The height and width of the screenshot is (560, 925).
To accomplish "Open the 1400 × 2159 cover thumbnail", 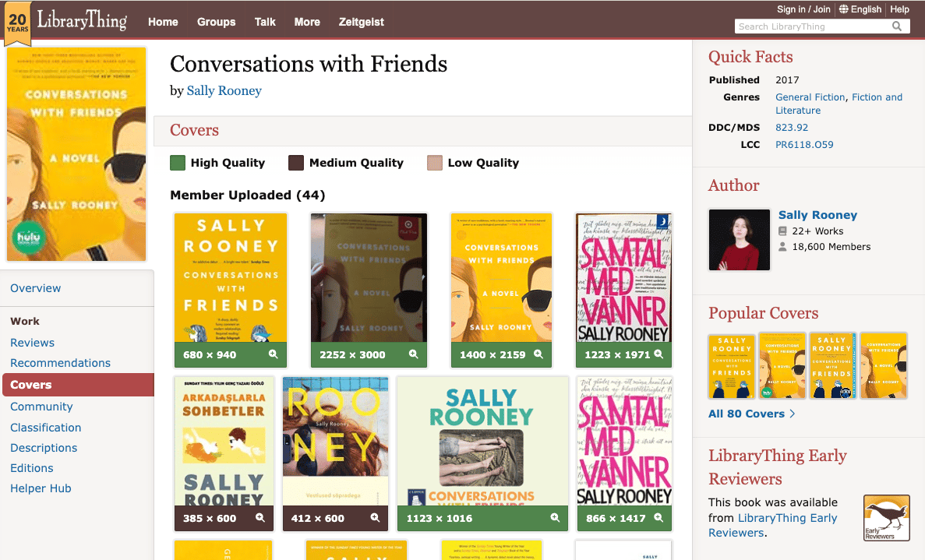I will pyautogui.click(x=501, y=277).
